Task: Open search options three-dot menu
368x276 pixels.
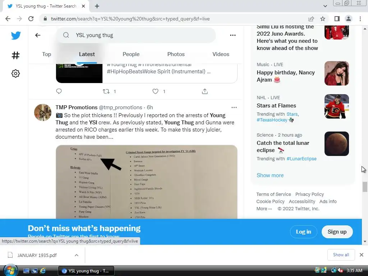Action: [x=233, y=35]
